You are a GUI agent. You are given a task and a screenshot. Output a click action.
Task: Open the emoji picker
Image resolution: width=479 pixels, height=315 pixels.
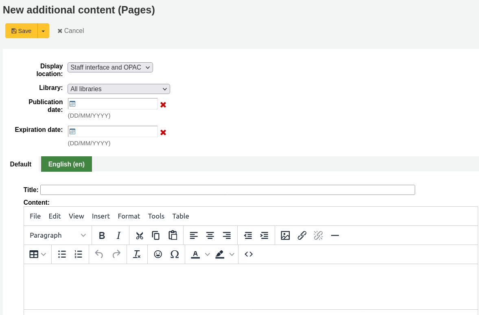(x=158, y=254)
